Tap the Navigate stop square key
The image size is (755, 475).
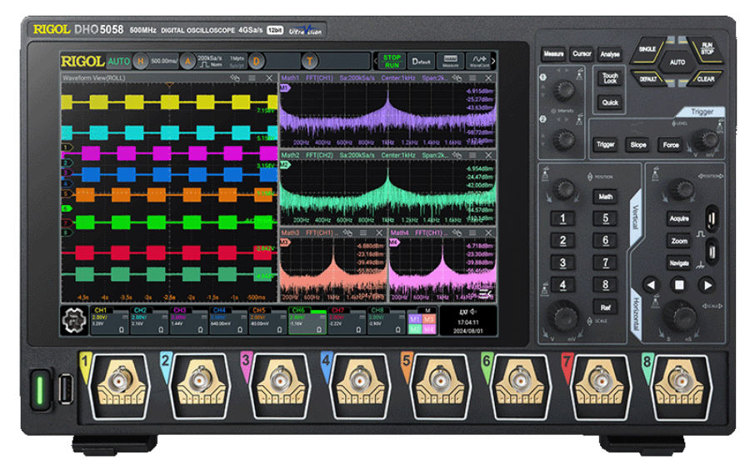click(x=679, y=285)
